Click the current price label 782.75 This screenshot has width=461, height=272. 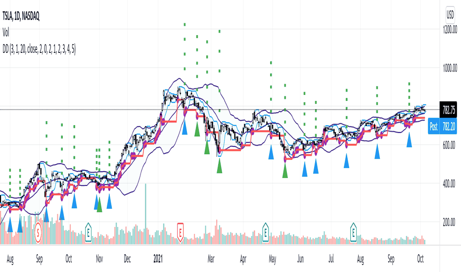coord(448,110)
